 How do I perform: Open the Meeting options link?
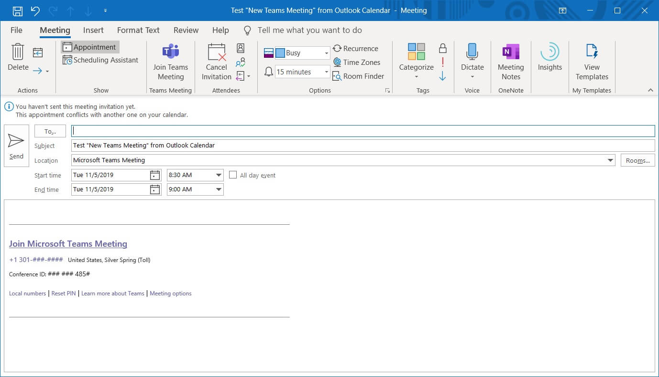coord(171,293)
